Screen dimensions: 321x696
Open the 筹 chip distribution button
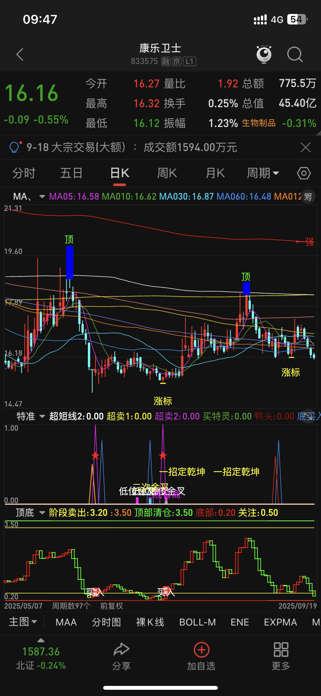(x=308, y=197)
